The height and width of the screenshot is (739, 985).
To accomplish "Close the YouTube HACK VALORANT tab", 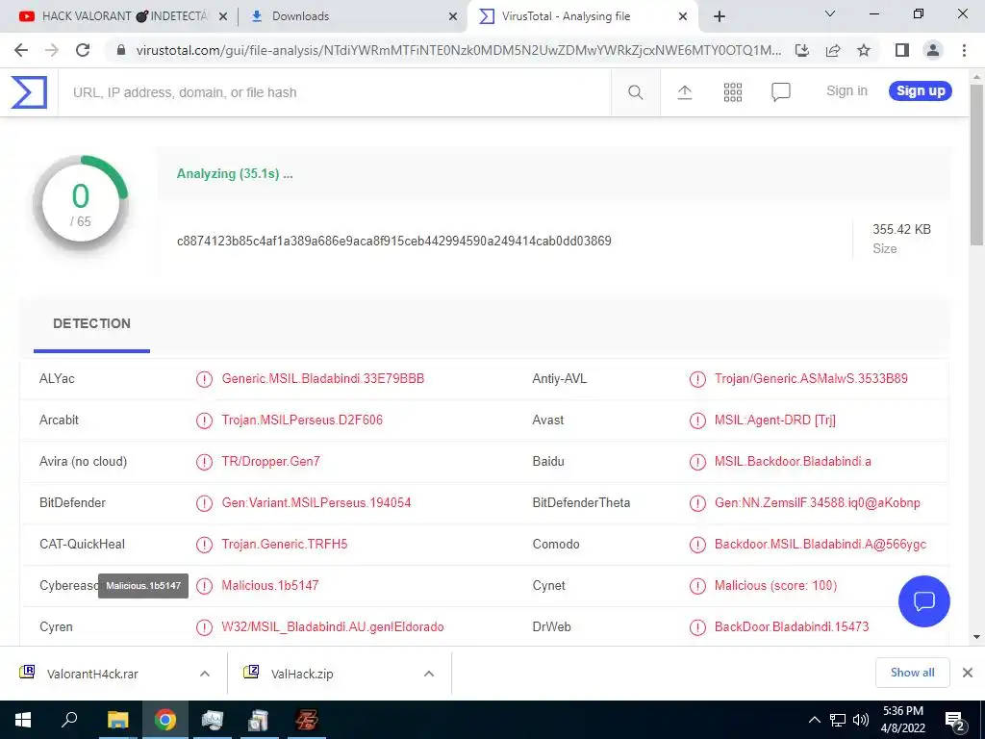I will (223, 16).
